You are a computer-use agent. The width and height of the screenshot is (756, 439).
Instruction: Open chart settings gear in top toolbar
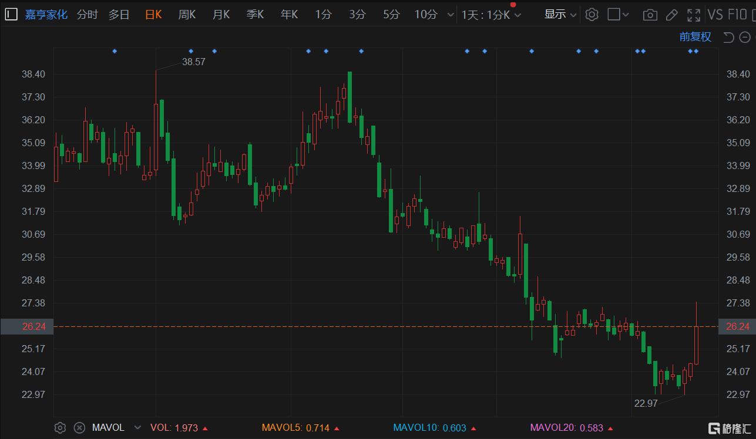[592, 15]
